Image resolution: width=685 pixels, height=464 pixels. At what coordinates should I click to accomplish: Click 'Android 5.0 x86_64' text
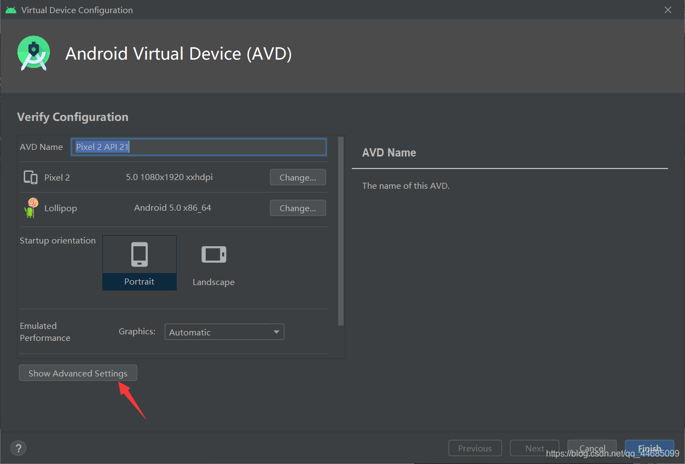click(x=172, y=208)
